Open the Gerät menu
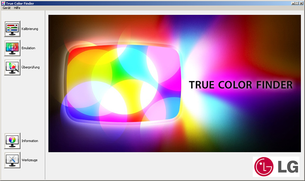The height and width of the screenshot is (181, 305). 7,8
